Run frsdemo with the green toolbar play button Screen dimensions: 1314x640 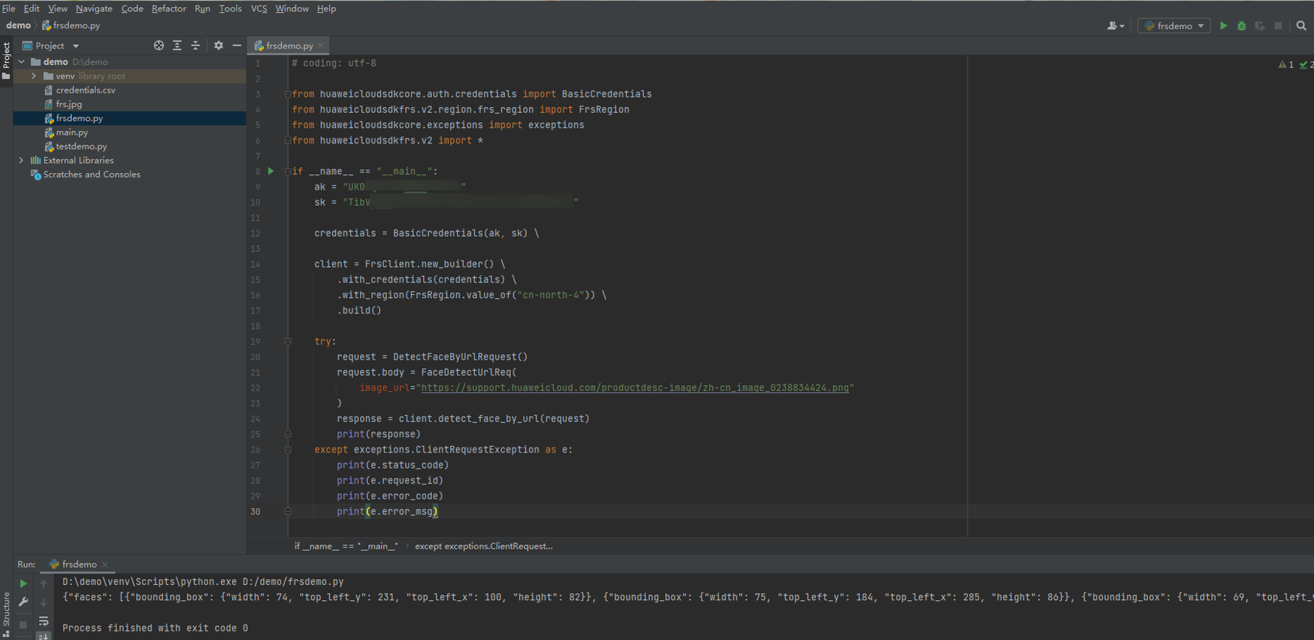click(x=1223, y=25)
